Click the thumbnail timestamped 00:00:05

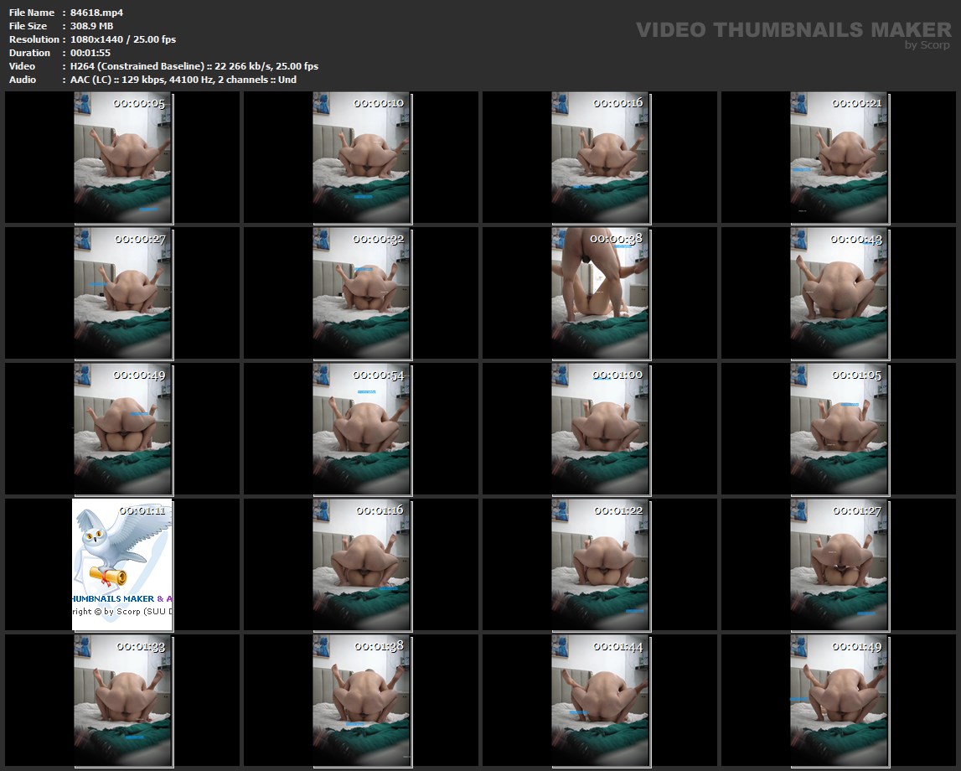[x=123, y=158]
